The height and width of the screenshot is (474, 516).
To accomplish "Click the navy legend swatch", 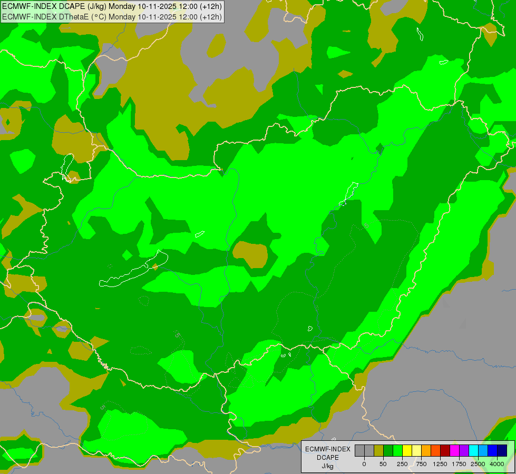I will pos(502,450).
